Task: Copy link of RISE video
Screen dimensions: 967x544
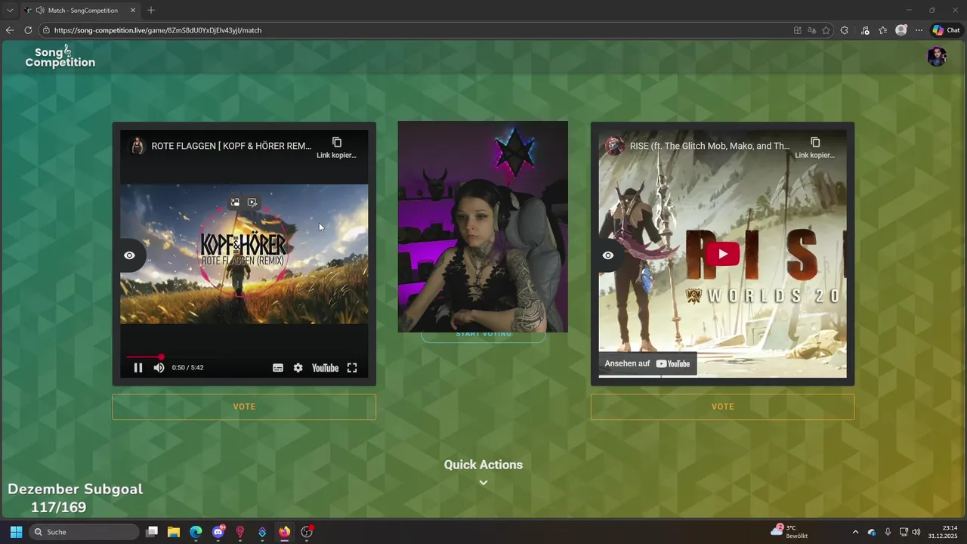Action: tap(814, 147)
